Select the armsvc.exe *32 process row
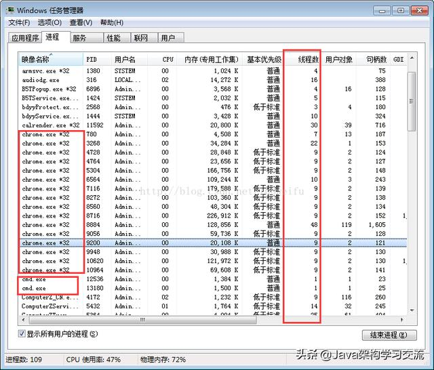This screenshot has width=434, height=370. 213,70
